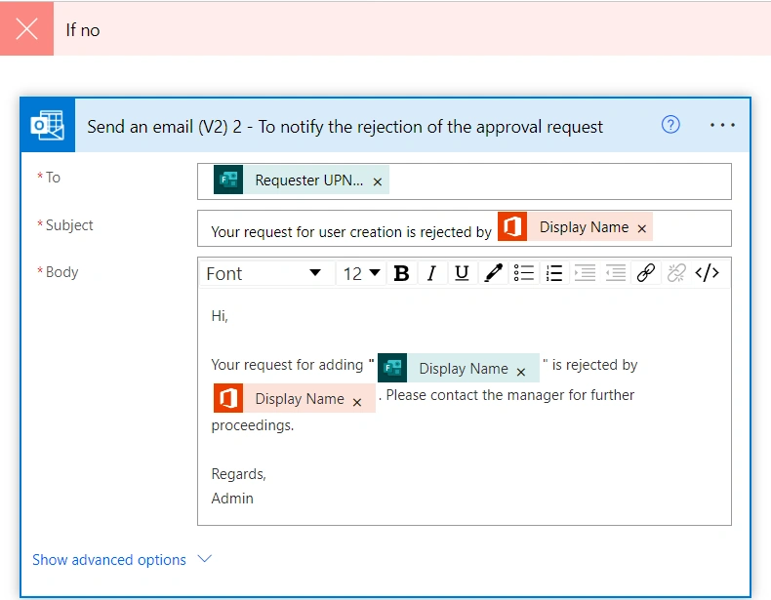The height and width of the screenshot is (600, 771).
Task: Open the three-dot action menu
Action: pyautogui.click(x=722, y=125)
